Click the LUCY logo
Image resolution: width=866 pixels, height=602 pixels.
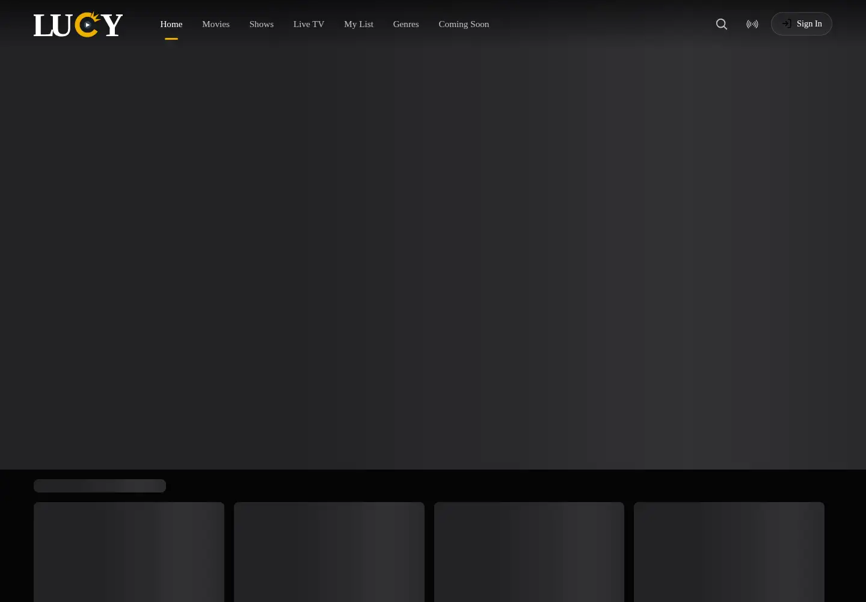(x=78, y=24)
